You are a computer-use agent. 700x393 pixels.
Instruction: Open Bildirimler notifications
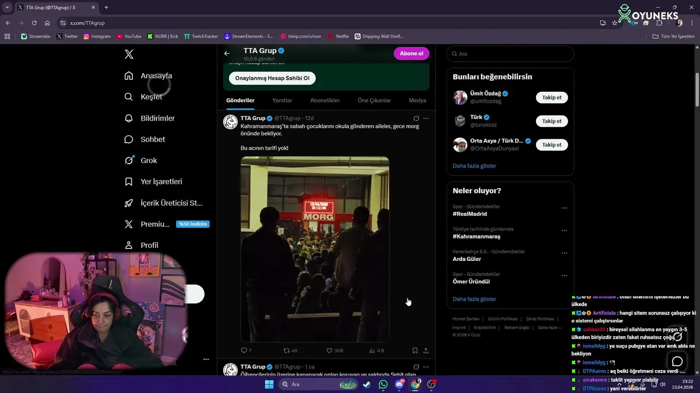click(x=149, y=118)
